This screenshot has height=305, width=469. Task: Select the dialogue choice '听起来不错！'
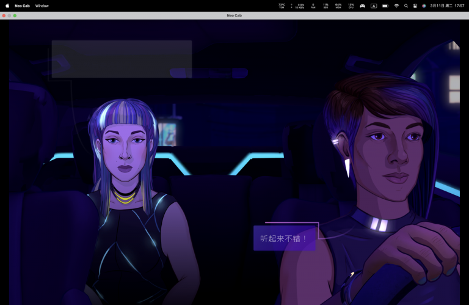point(284,238)
